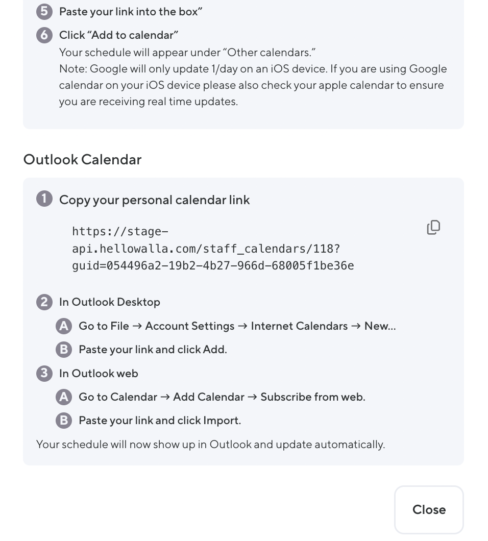Click the A badge for Subscribe from web
This screenshot has height=541, width=488.
pos(64,397)
